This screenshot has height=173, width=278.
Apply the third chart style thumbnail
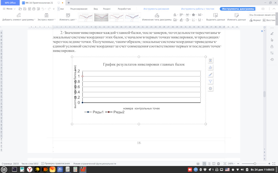(116, 17)
